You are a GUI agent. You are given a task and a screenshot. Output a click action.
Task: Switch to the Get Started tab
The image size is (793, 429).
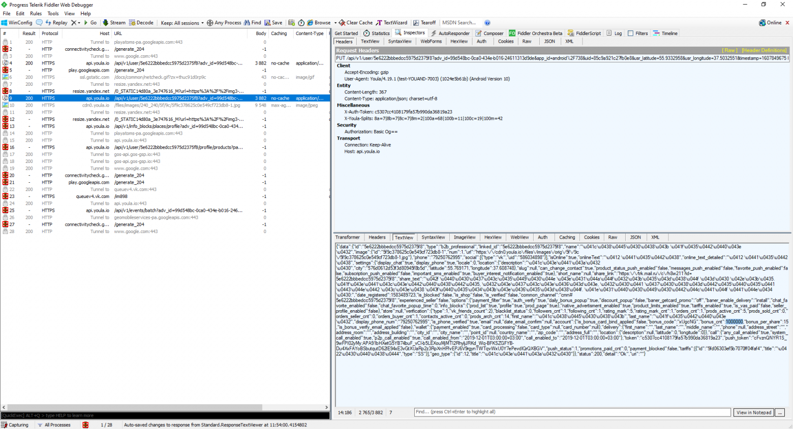pos(346,34)
